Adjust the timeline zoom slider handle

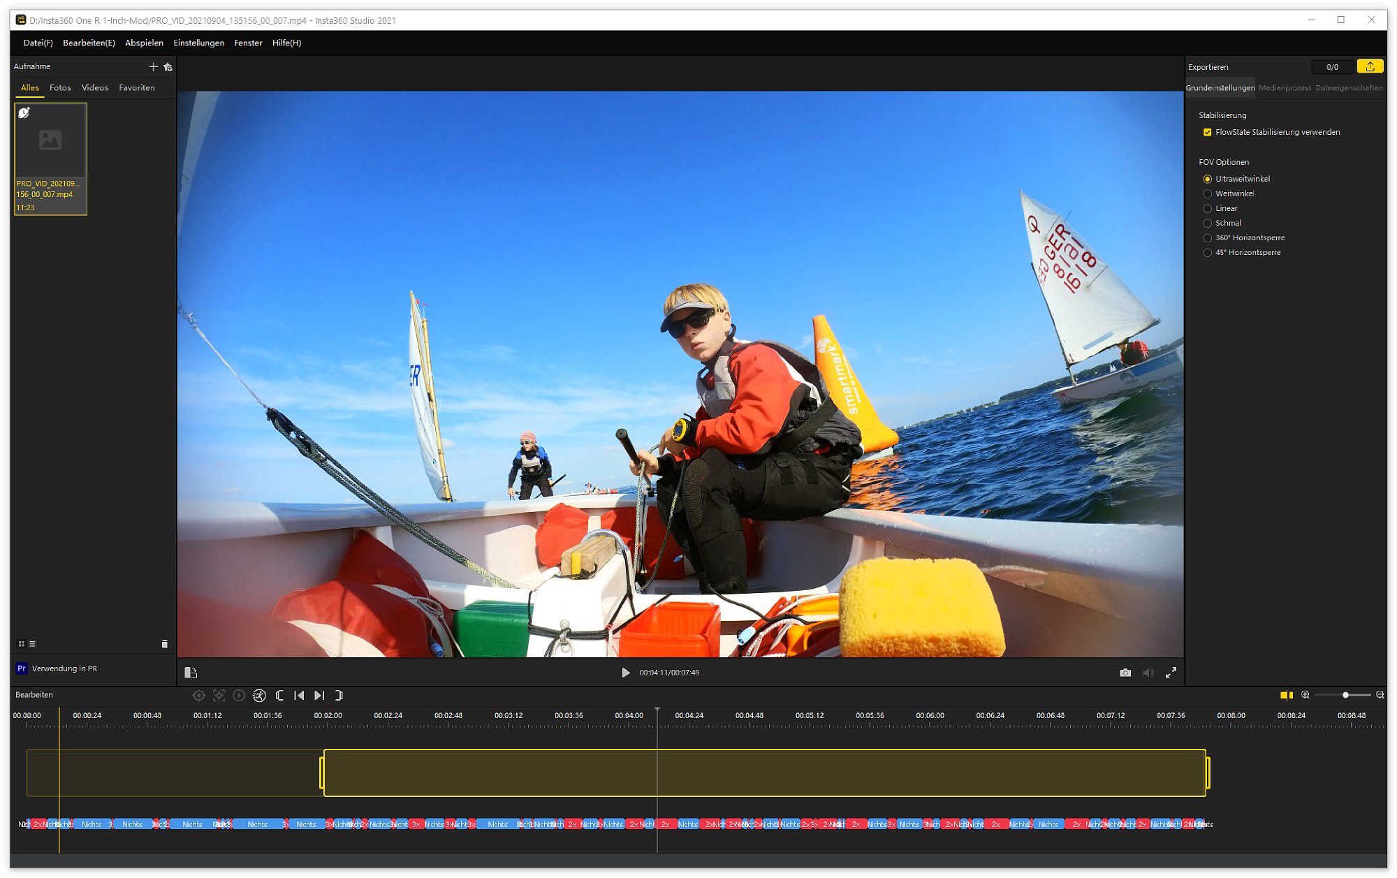click(x=1345, y=695)
